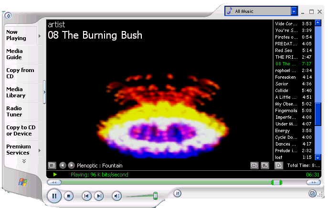Screen dimensions: 328x208
Task: Select A Little ... track in playlist
Action: [x=294, y=97]
